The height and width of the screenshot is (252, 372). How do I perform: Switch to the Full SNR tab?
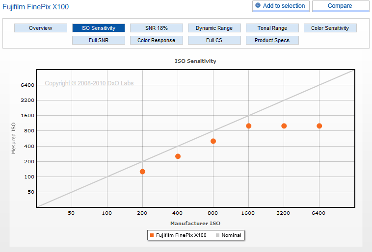[x=99, y=40]
